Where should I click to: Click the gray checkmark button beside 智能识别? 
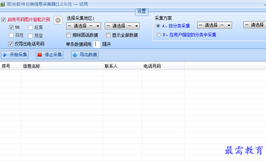(58, 20)
